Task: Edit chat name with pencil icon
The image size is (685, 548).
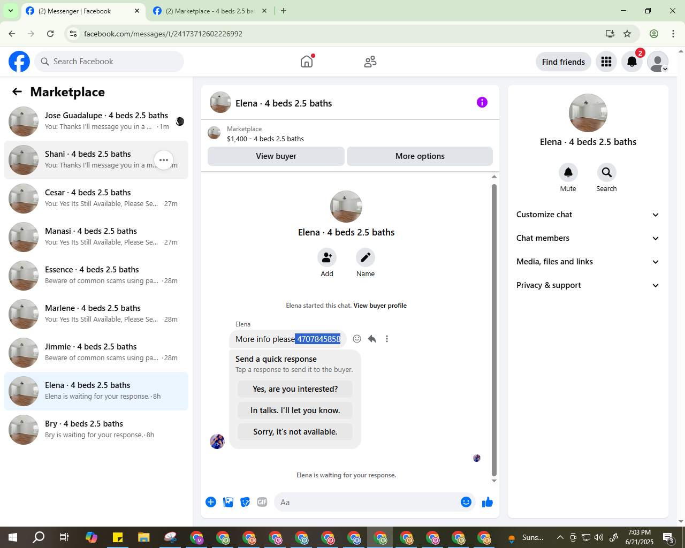Action: [x=366, y=257]
